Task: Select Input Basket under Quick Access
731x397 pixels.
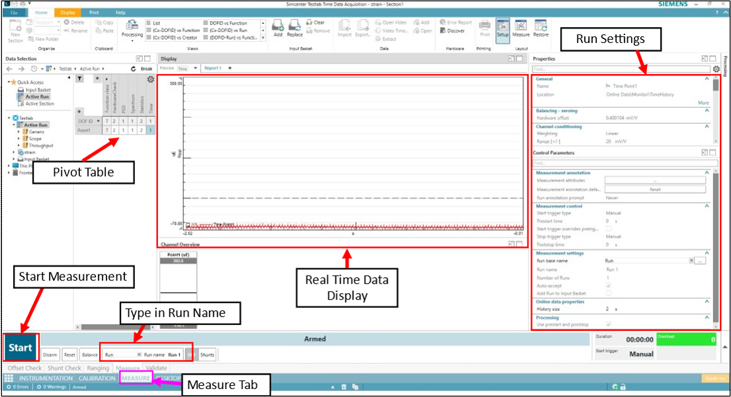Action: (x=38, y=89)
